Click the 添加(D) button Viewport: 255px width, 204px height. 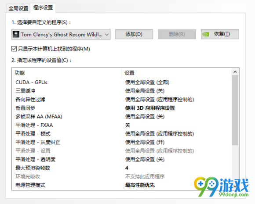pyautogui.click(x=134, y=34)
